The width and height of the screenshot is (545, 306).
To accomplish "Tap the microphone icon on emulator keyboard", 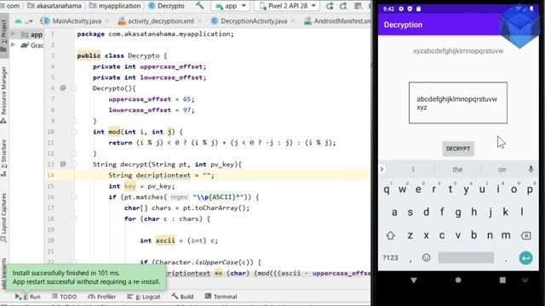I will click(531, 169).
